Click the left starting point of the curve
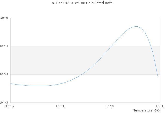Viewport: 165px width, 123px height. (x=11, y=83)
